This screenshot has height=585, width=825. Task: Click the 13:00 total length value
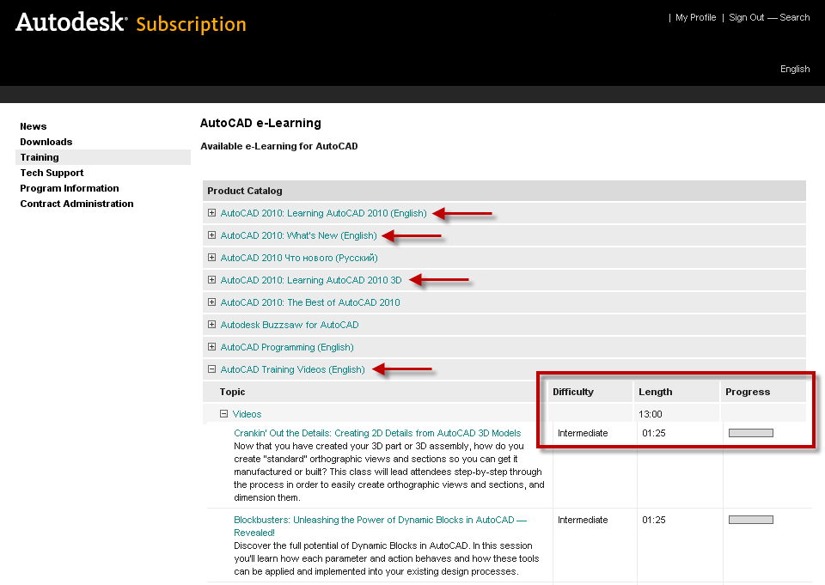[x=651, y=415]
